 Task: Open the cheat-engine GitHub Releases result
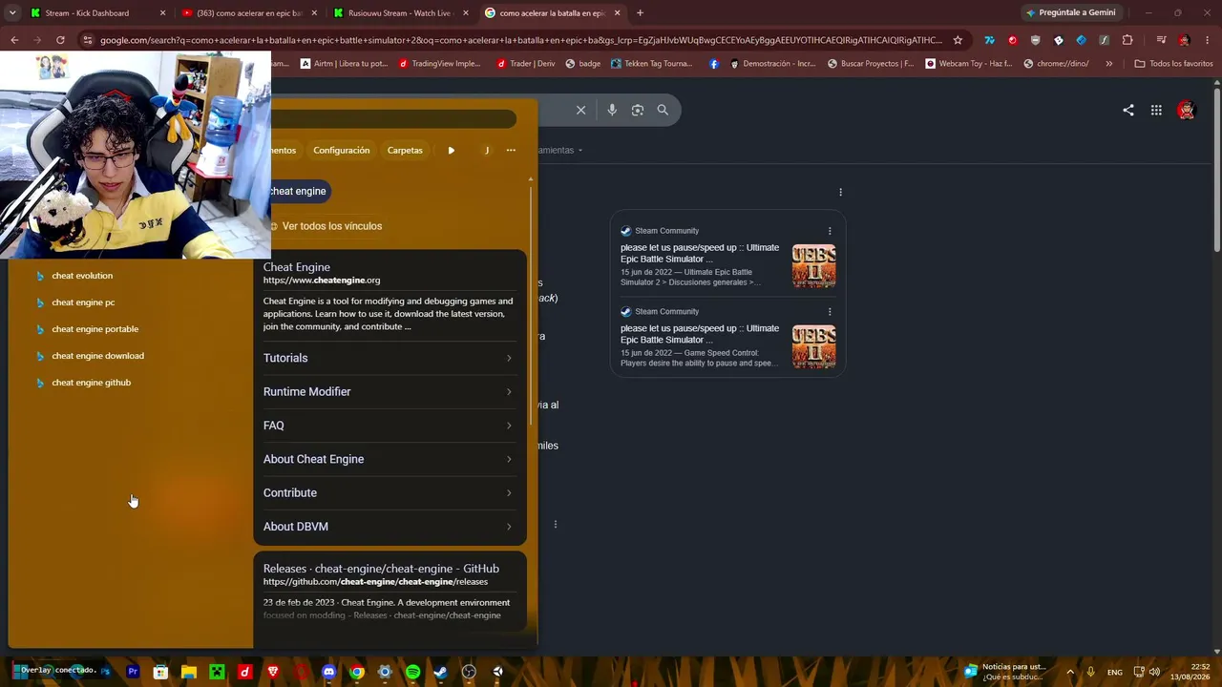pos(381,569)
